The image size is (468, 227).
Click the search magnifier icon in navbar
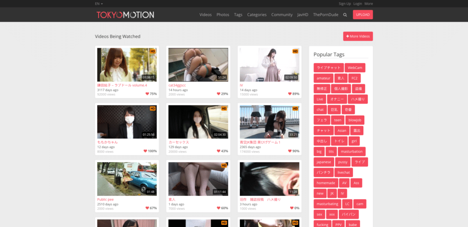coord(345,15)
